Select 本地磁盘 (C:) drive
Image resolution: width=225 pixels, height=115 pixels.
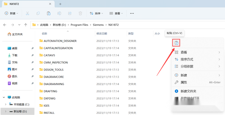(x=19, y=104)
